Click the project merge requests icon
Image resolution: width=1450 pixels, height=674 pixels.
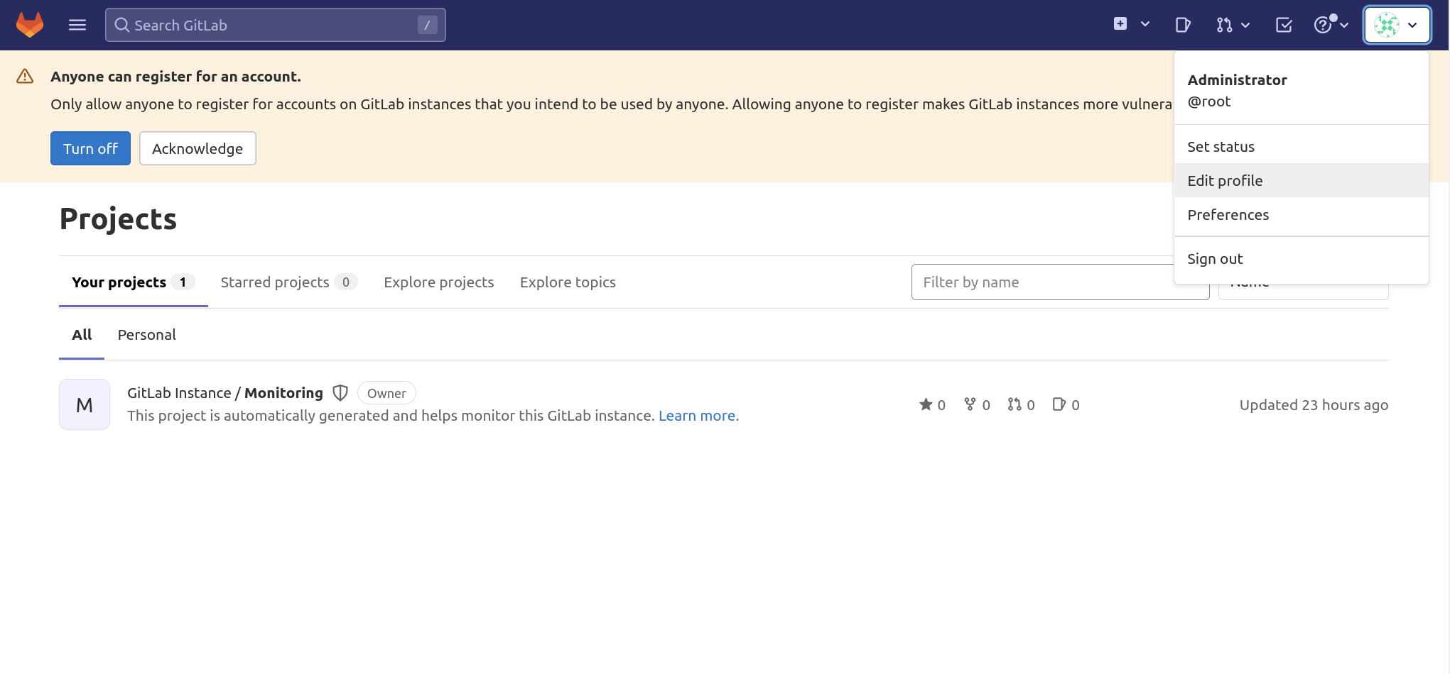click(1015, 404)
